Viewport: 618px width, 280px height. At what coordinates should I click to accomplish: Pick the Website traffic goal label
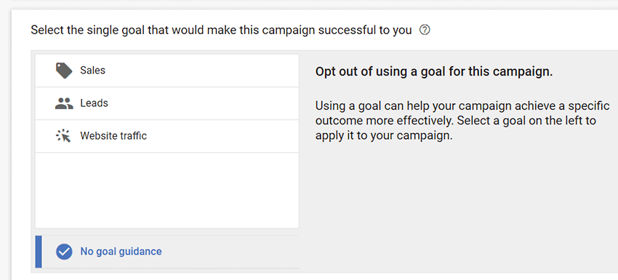[x=113, y=136]
